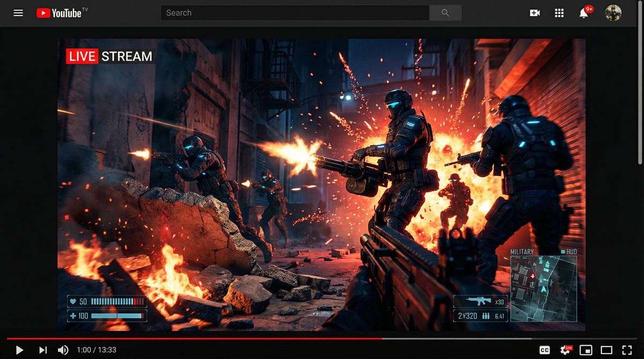Open player settings gear with Live badge
The image size is (644, 359).
(565, 350)
